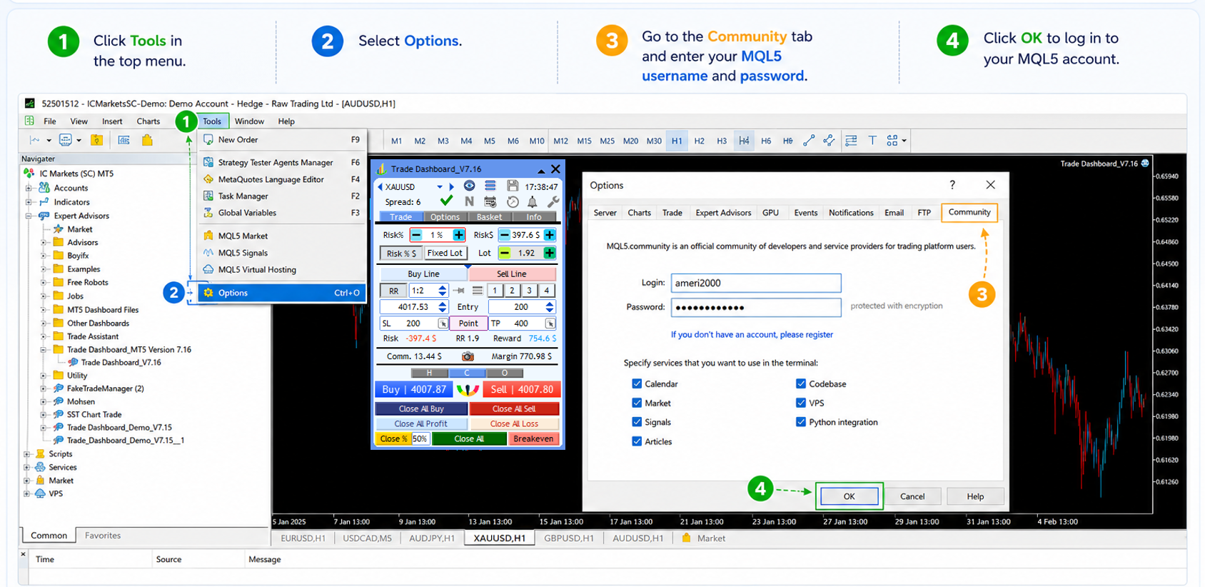
Task: Click the Password input field
Action: point(756,307)
